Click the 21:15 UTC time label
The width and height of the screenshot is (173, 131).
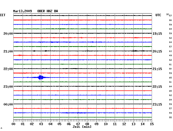click(157, 69)
